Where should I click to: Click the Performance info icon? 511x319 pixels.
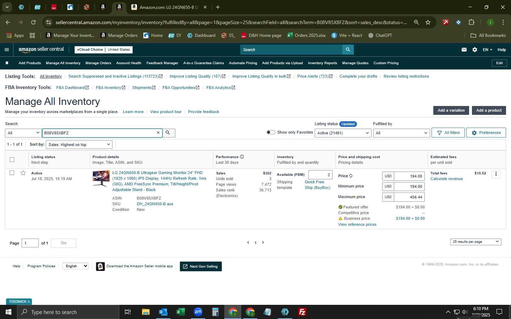coord(242,157)
